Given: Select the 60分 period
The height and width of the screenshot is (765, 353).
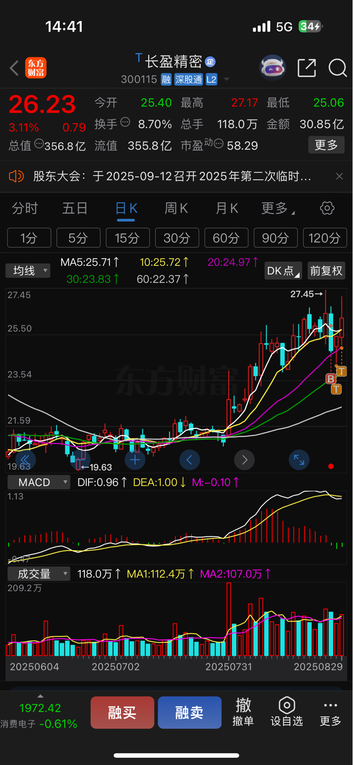Looking at the screenshot, I should pyautogui.click(x=226, y=238).
